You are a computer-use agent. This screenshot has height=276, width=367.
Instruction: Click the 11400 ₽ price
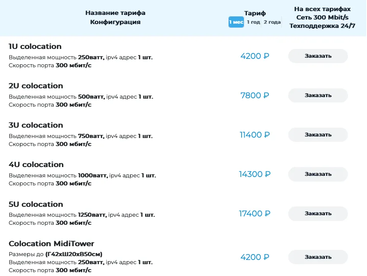coord(255,135)
